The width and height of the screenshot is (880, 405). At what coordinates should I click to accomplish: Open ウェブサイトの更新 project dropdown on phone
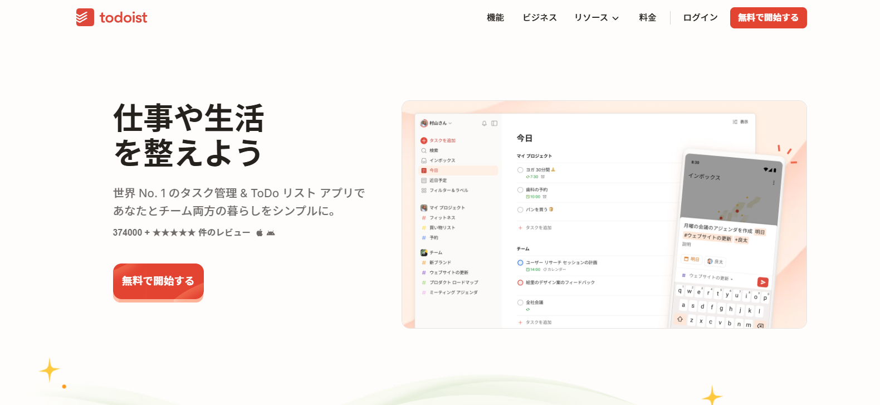point(707,276)
